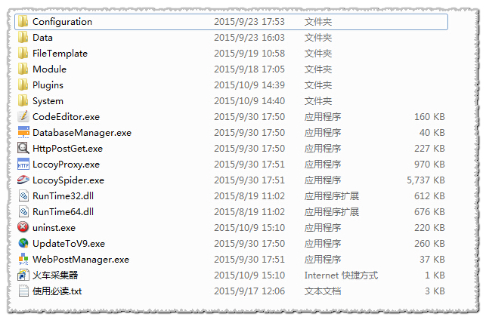Click the WebPostManager.exe icon
This screenshot has width=486, height=320.
pyautogui.click(x=23, y=259)
